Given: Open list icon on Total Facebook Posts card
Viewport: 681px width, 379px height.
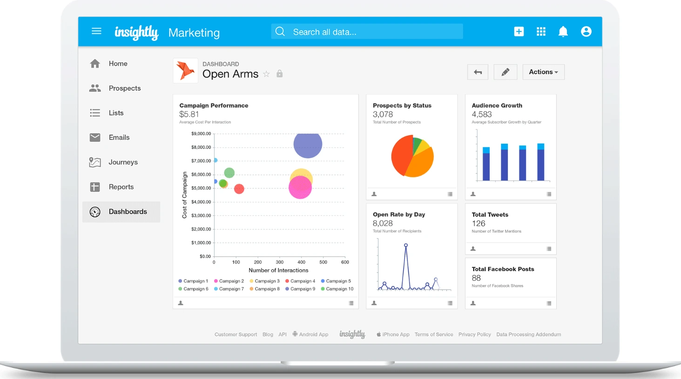Looking at the screenshot, I should [x=549, y=303].
